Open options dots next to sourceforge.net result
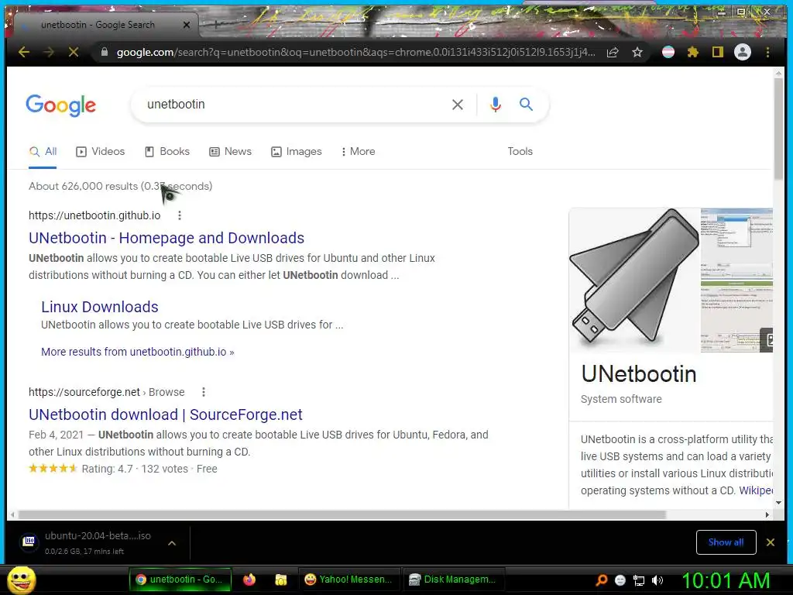Viewport: 793px width, 595px height. pos(204,392)
